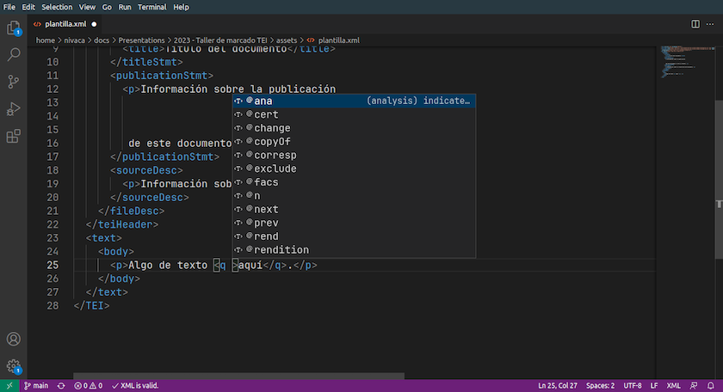
Task: Open editor More Actions ellipsis
Action: (x=712, y=24)
